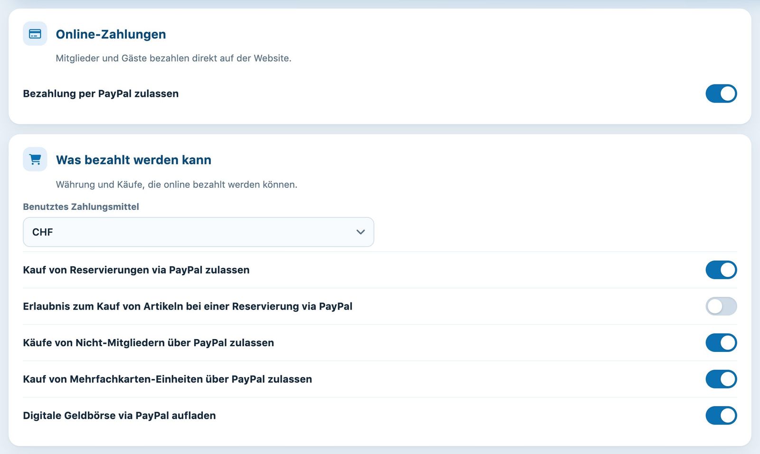Click the Bezahlung per PayPal zulassen label text

[101, 94]
